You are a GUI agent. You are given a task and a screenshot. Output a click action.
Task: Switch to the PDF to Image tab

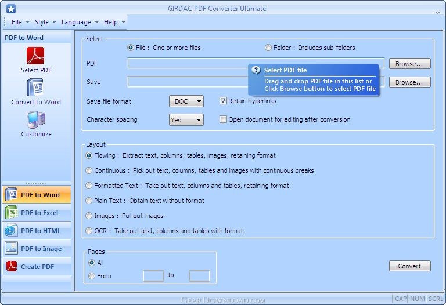pos(37,249)
